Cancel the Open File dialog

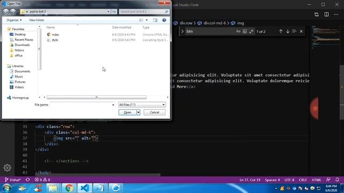point(154,113)
